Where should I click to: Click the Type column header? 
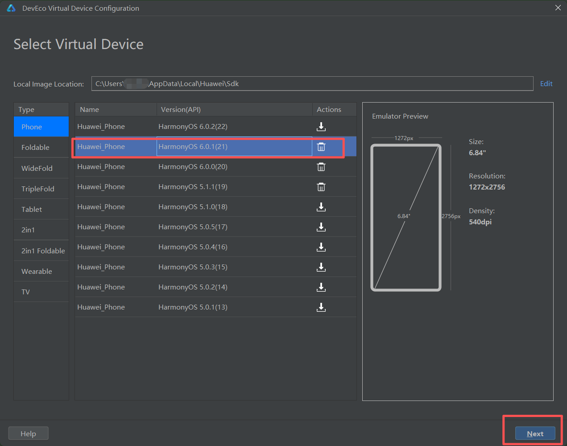point(41,109)
